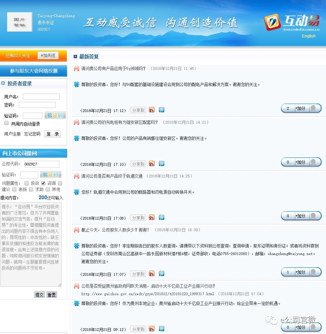Click the avatar icon beside +加分 on 雄安新区 answer
The width and height of the screenshot is (326, 334).
pos(313,162)
